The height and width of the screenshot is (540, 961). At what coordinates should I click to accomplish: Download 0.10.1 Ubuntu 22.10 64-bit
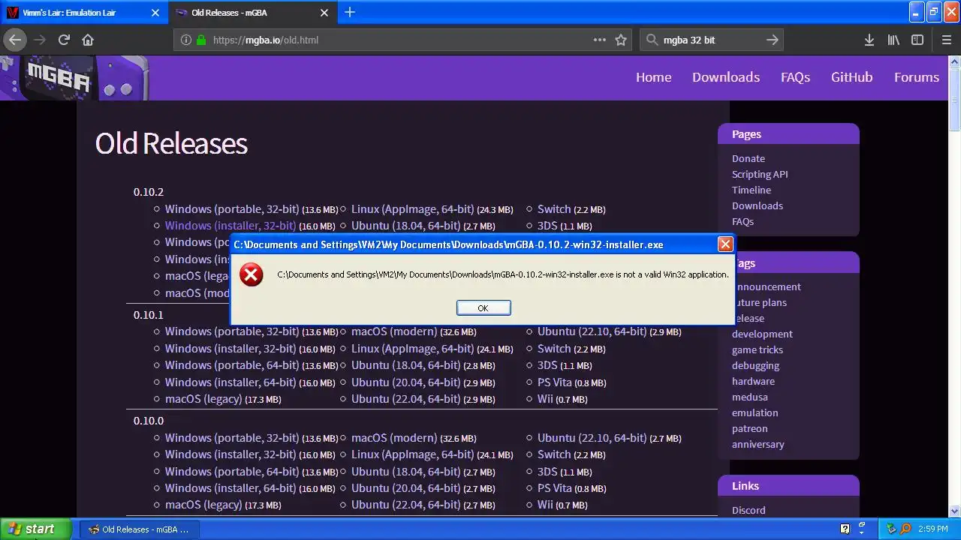[592, 331]
